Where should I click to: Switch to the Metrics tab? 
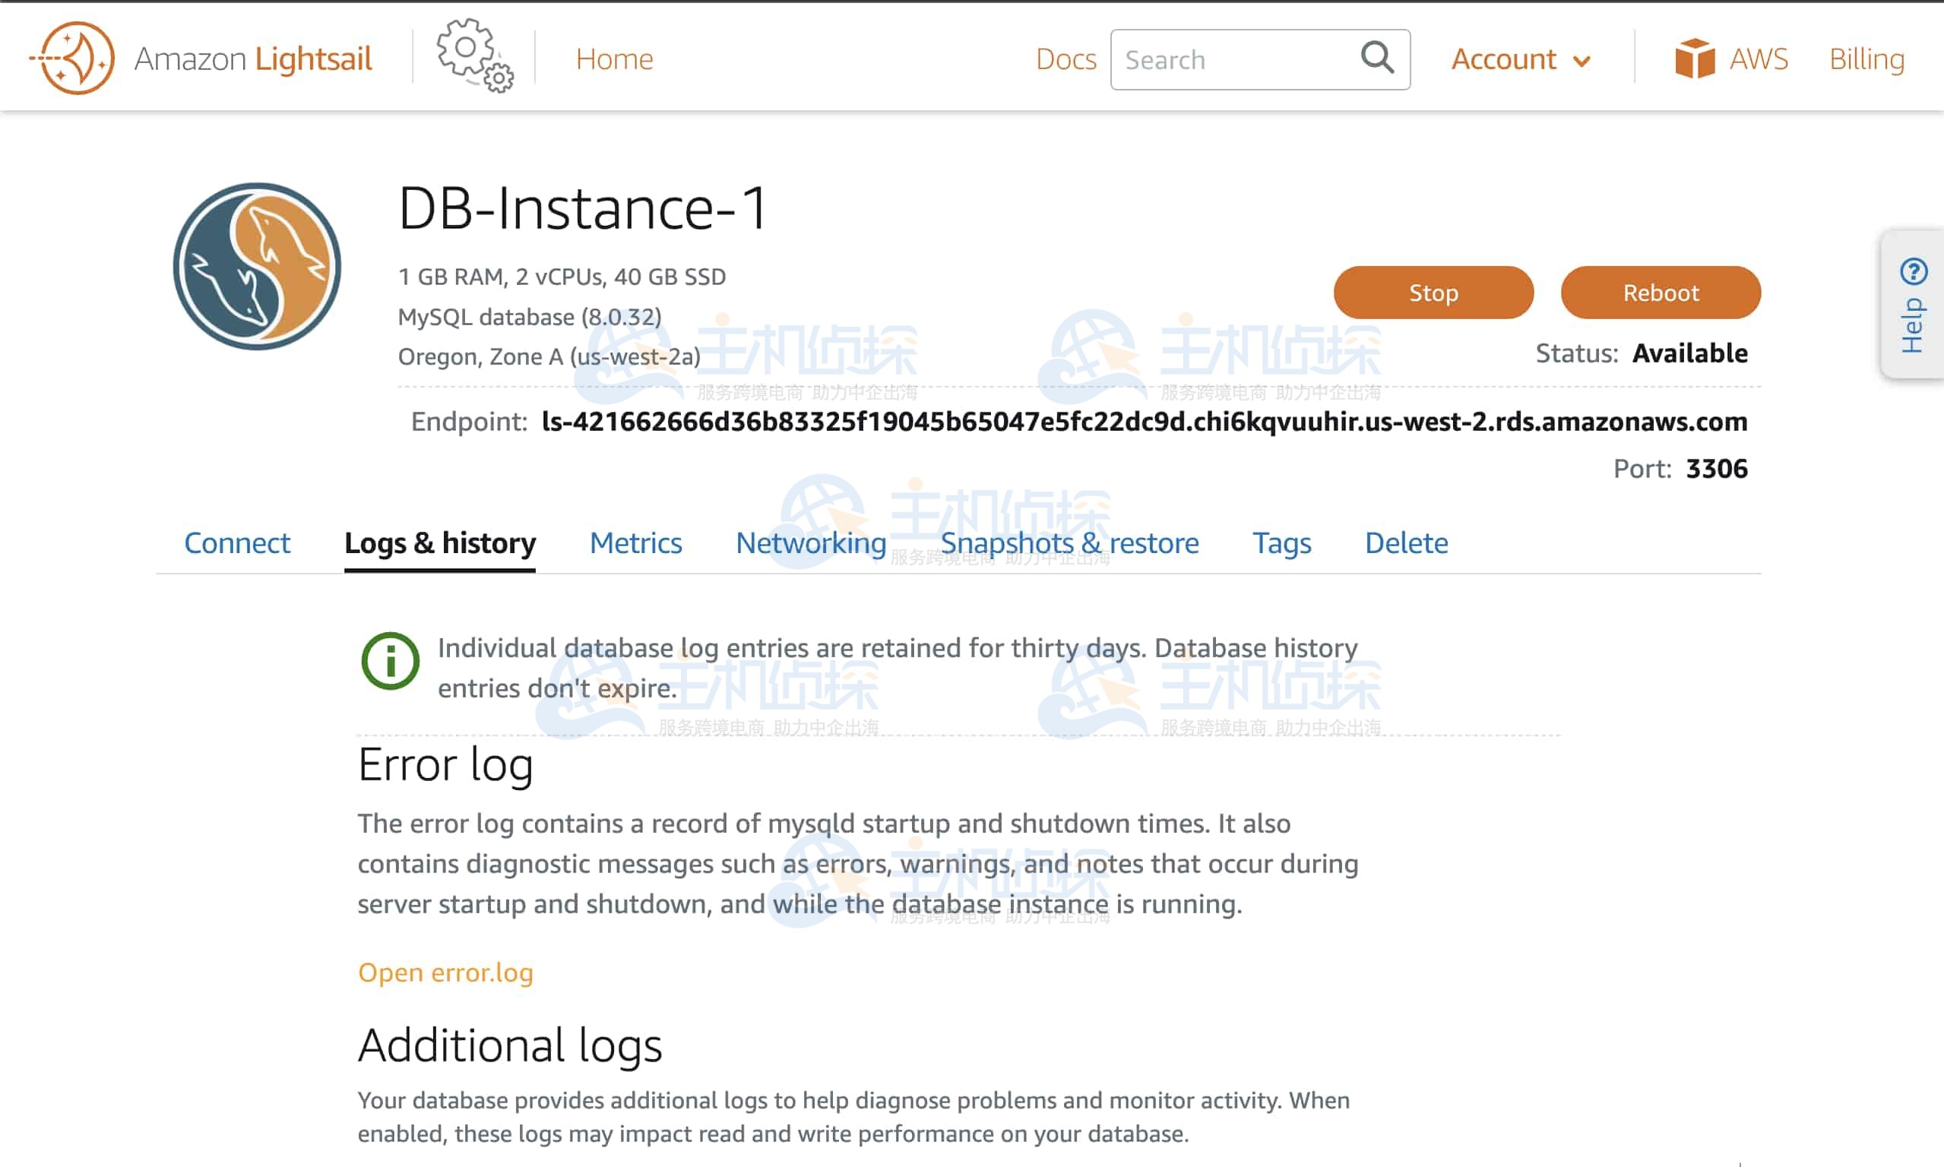[635, 542]
